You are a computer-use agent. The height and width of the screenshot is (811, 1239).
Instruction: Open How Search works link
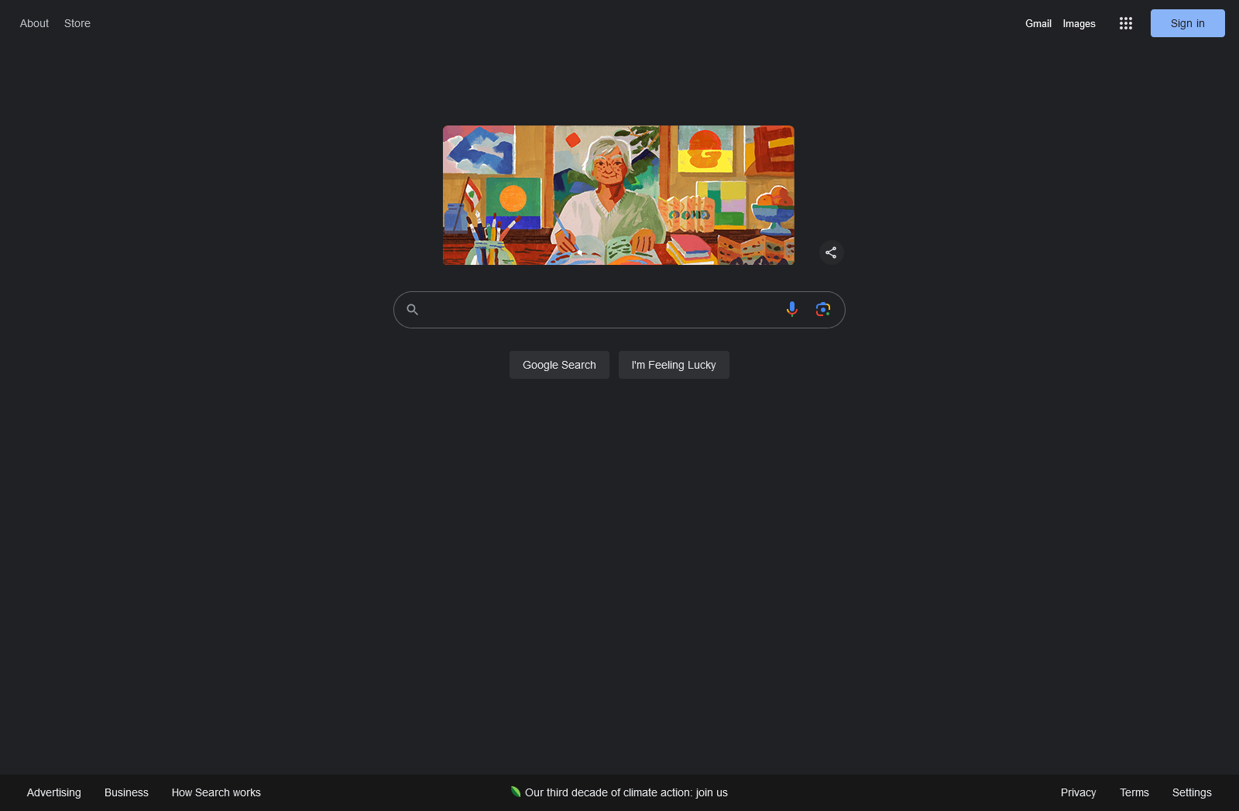pos(216,792)
